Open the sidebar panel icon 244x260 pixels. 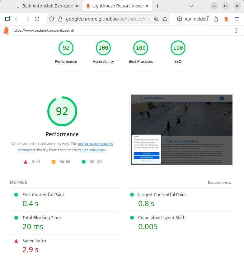[x=7, y=19]
